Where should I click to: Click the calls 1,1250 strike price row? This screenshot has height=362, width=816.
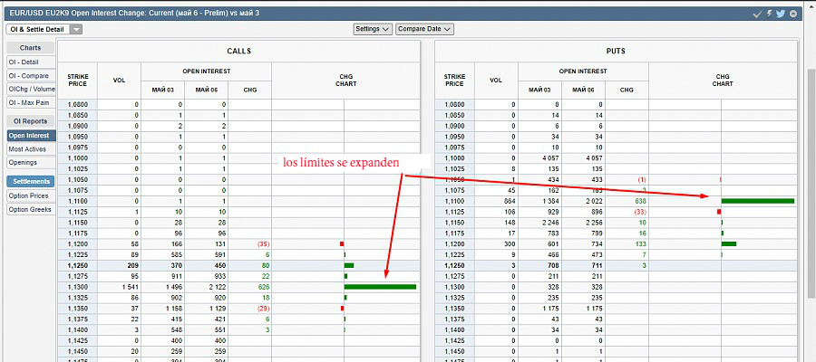pyautogui.click(x=238, y=265)
